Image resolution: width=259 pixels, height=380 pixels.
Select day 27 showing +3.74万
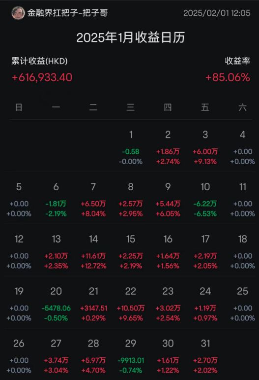56,356
